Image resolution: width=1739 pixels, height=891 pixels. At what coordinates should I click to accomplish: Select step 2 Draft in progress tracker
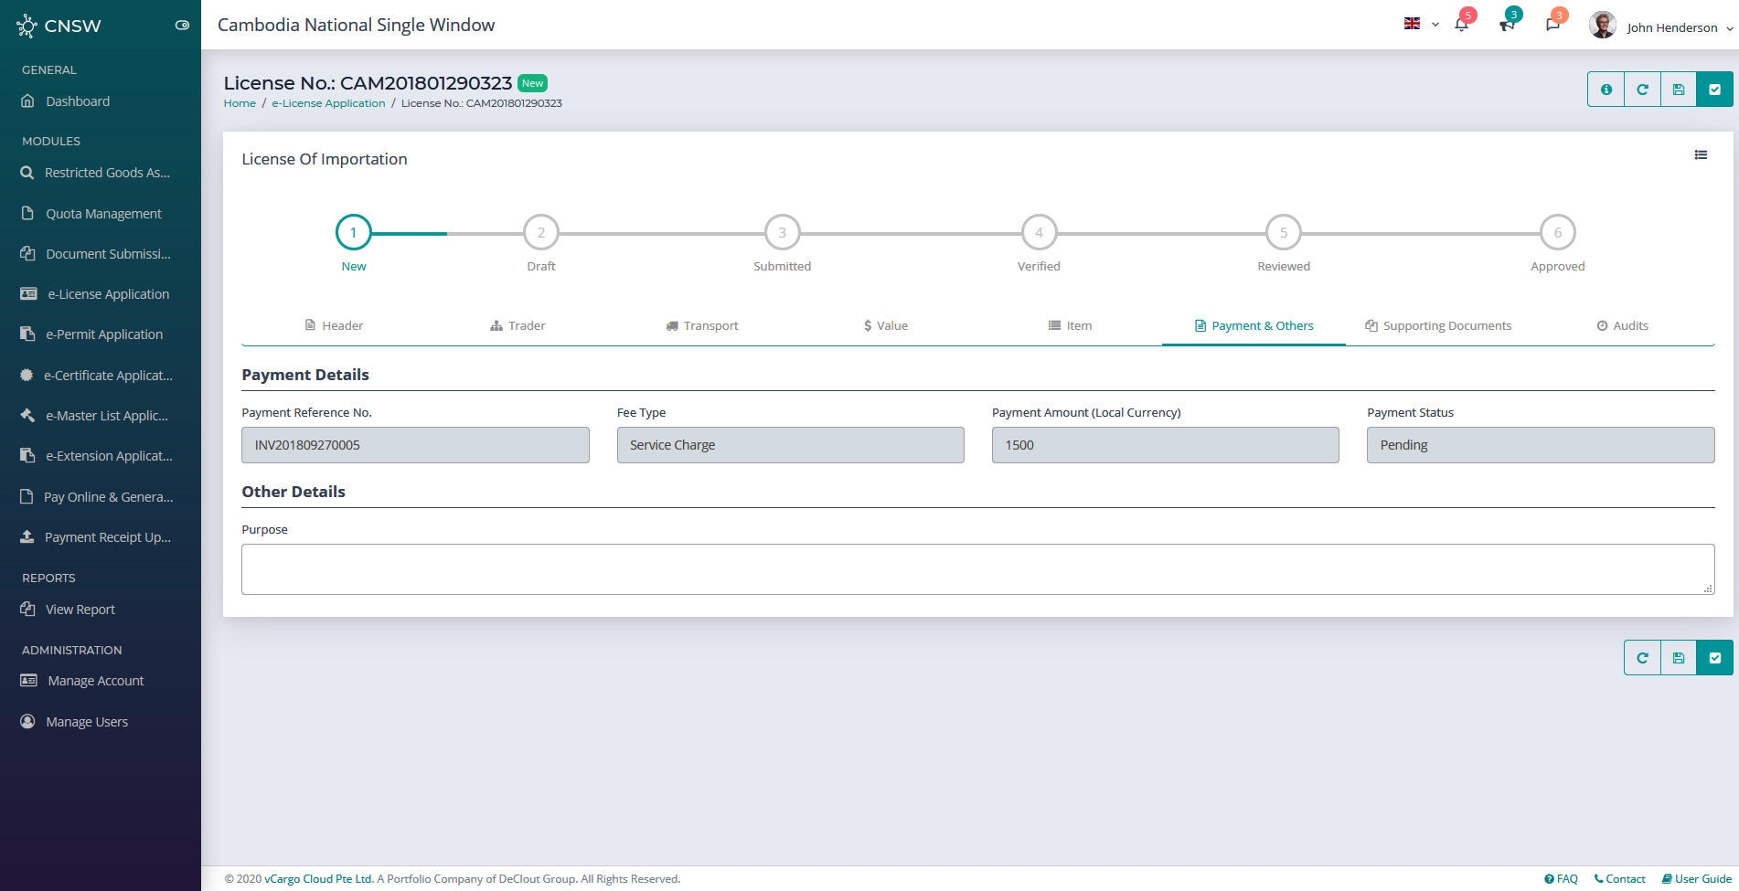click(x=541, y=233)
